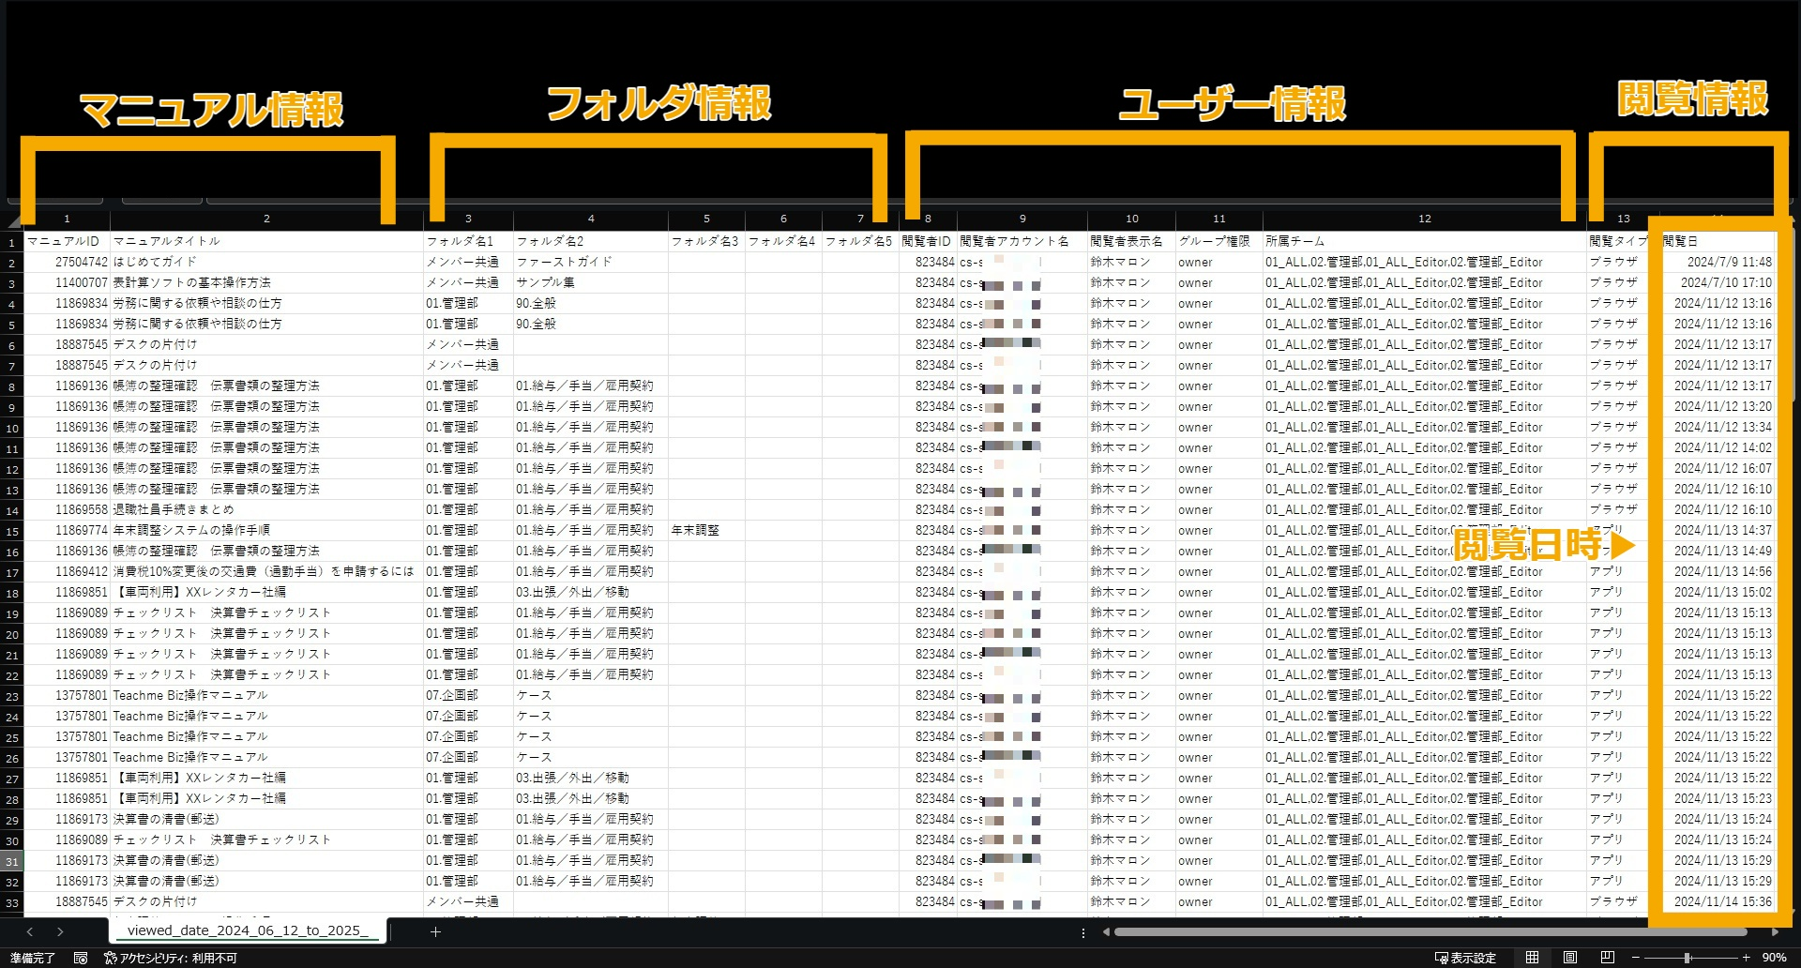Toggle page layout view
The image size is (1801, 968).
pyautogui.click(x=1572, y=959)
